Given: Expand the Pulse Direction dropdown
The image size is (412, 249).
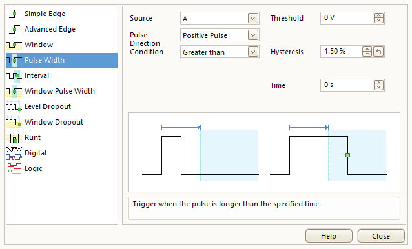Looking at the screenshot, I should (252, 35).
